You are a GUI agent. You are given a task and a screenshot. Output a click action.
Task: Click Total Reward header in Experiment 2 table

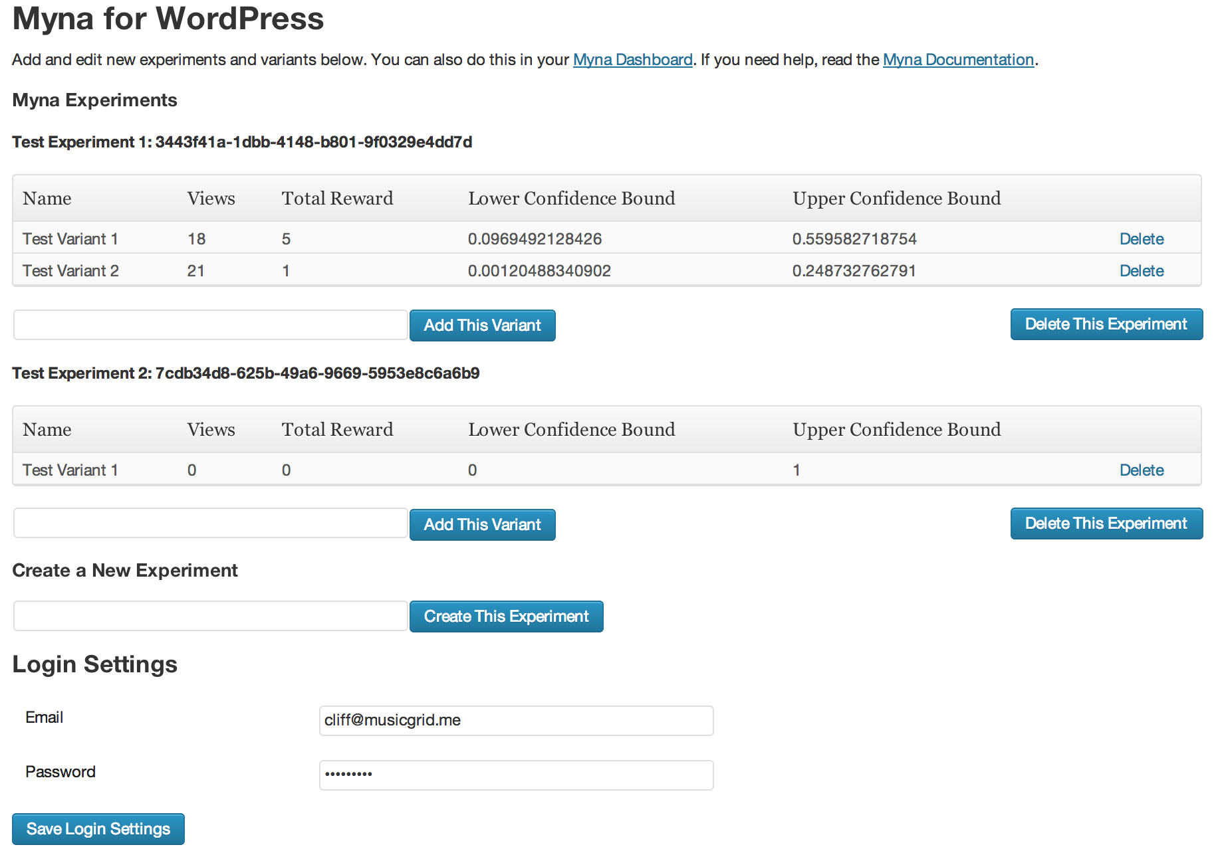point(338,430)
